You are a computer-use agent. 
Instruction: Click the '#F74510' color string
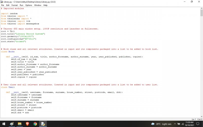[29, 39]
